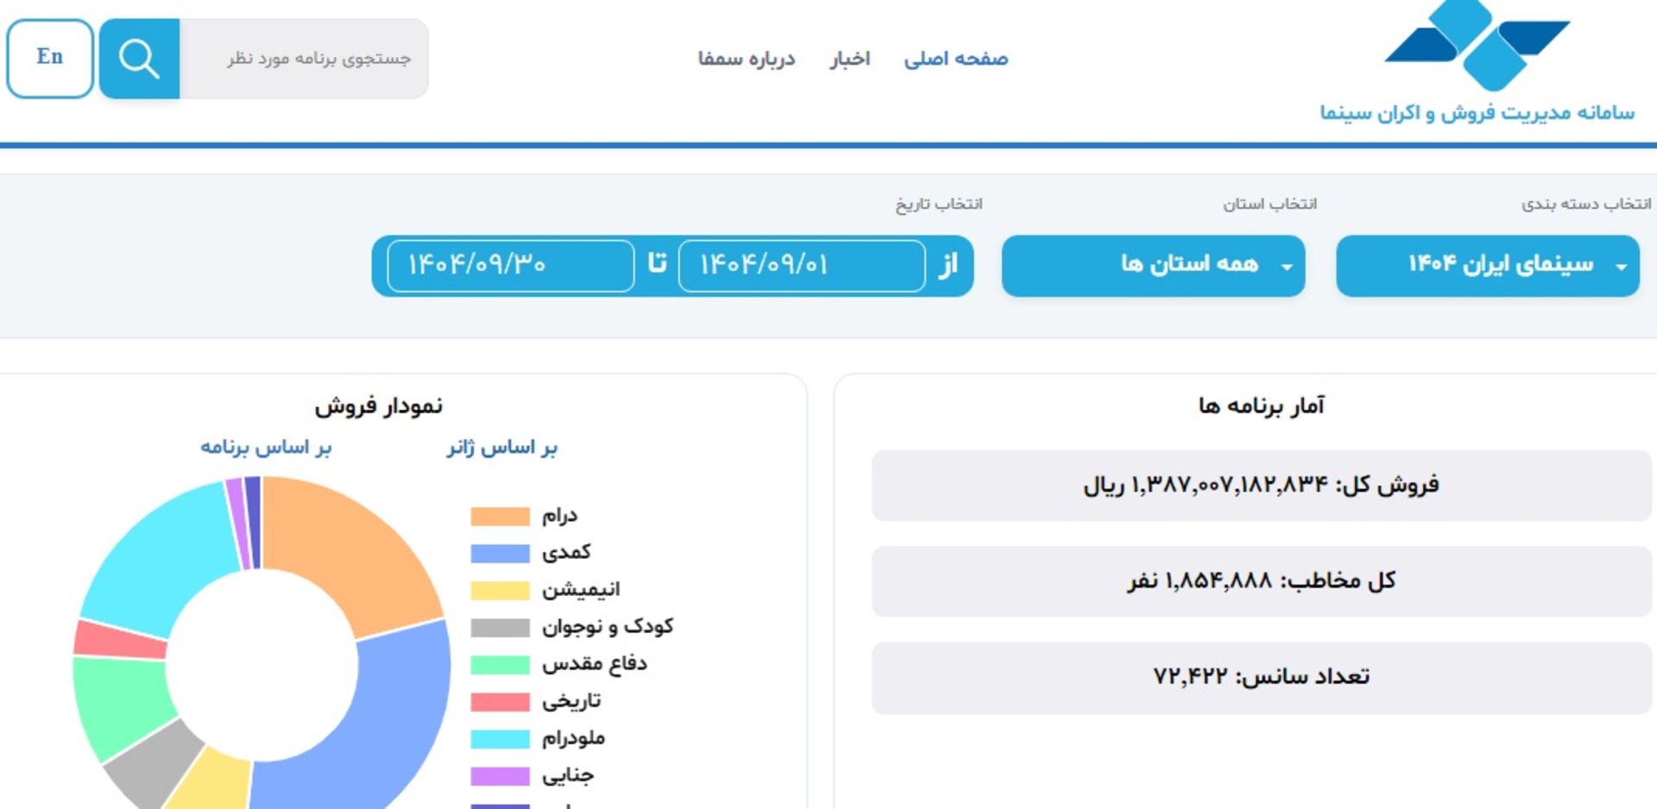Click the end date field showing ۱۴۰۴/۰۹/۳۰
Screen dimensions: 1657x809
509,266
